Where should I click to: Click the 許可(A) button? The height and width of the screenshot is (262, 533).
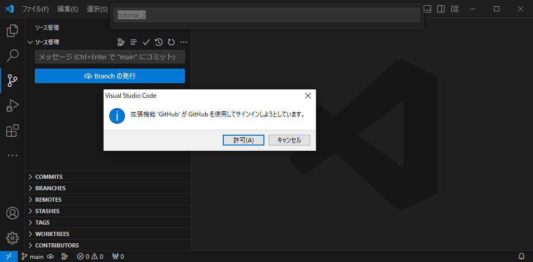point(244,140)
